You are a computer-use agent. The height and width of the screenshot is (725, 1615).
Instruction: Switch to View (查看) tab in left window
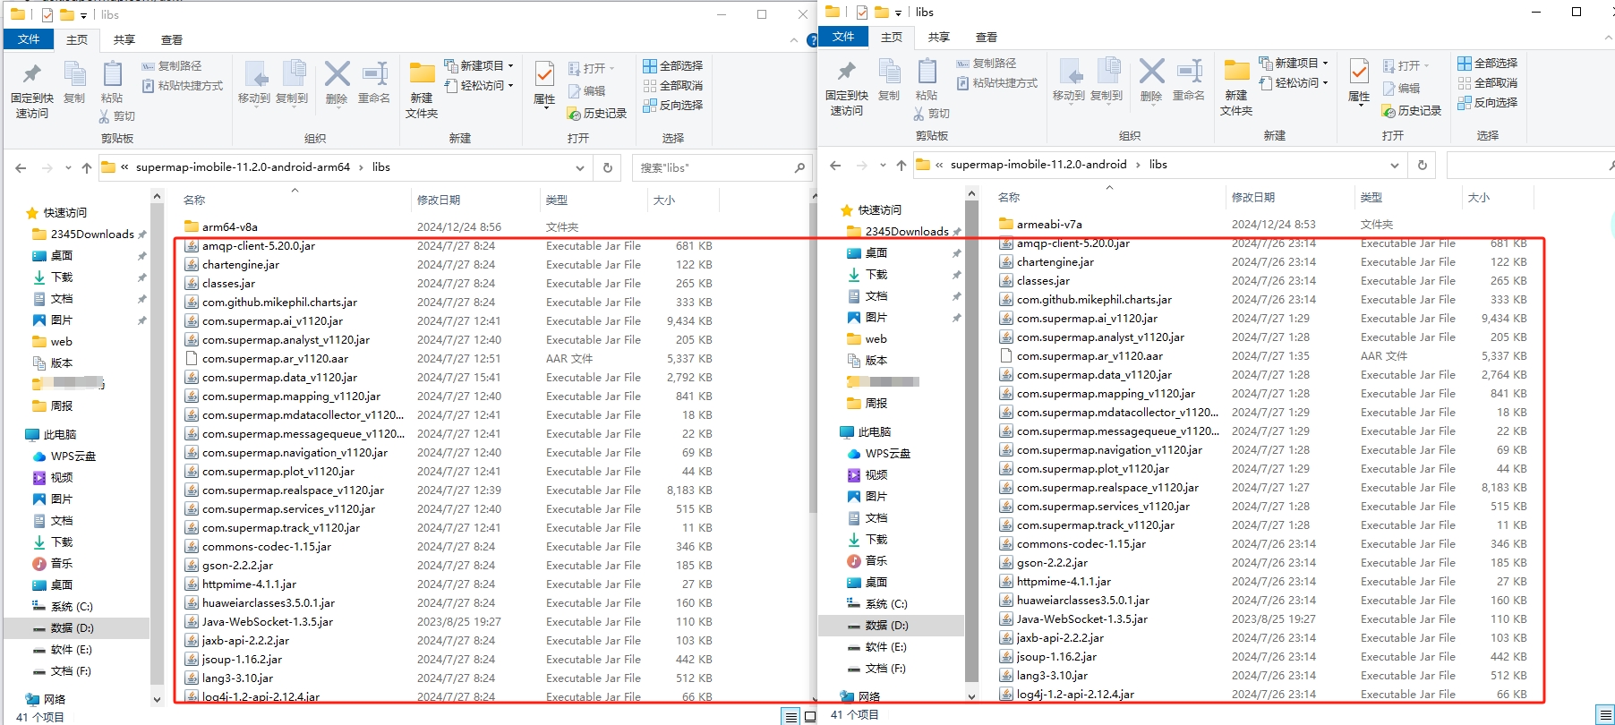tap(172, 40)
